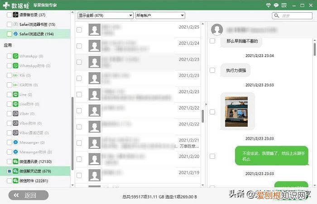Click the Viber附件 icon
Viewport: 317px width, 204px height.
click(x=15, y=123)
